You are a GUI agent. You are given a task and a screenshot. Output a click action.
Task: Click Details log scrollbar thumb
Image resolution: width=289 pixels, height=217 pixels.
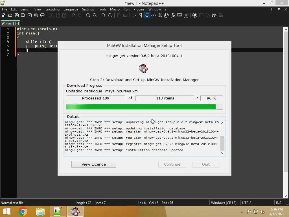click(x=222, y=143)
